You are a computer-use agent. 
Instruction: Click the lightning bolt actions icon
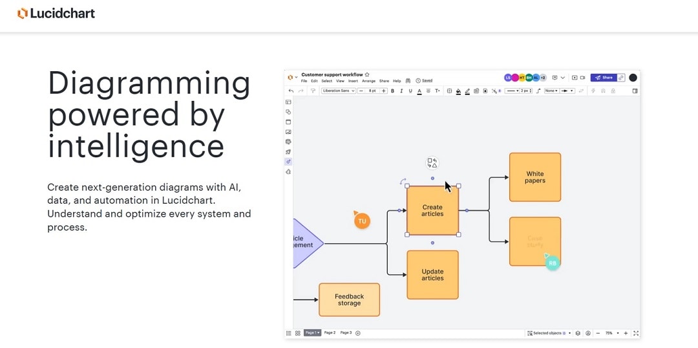[593, 91]
